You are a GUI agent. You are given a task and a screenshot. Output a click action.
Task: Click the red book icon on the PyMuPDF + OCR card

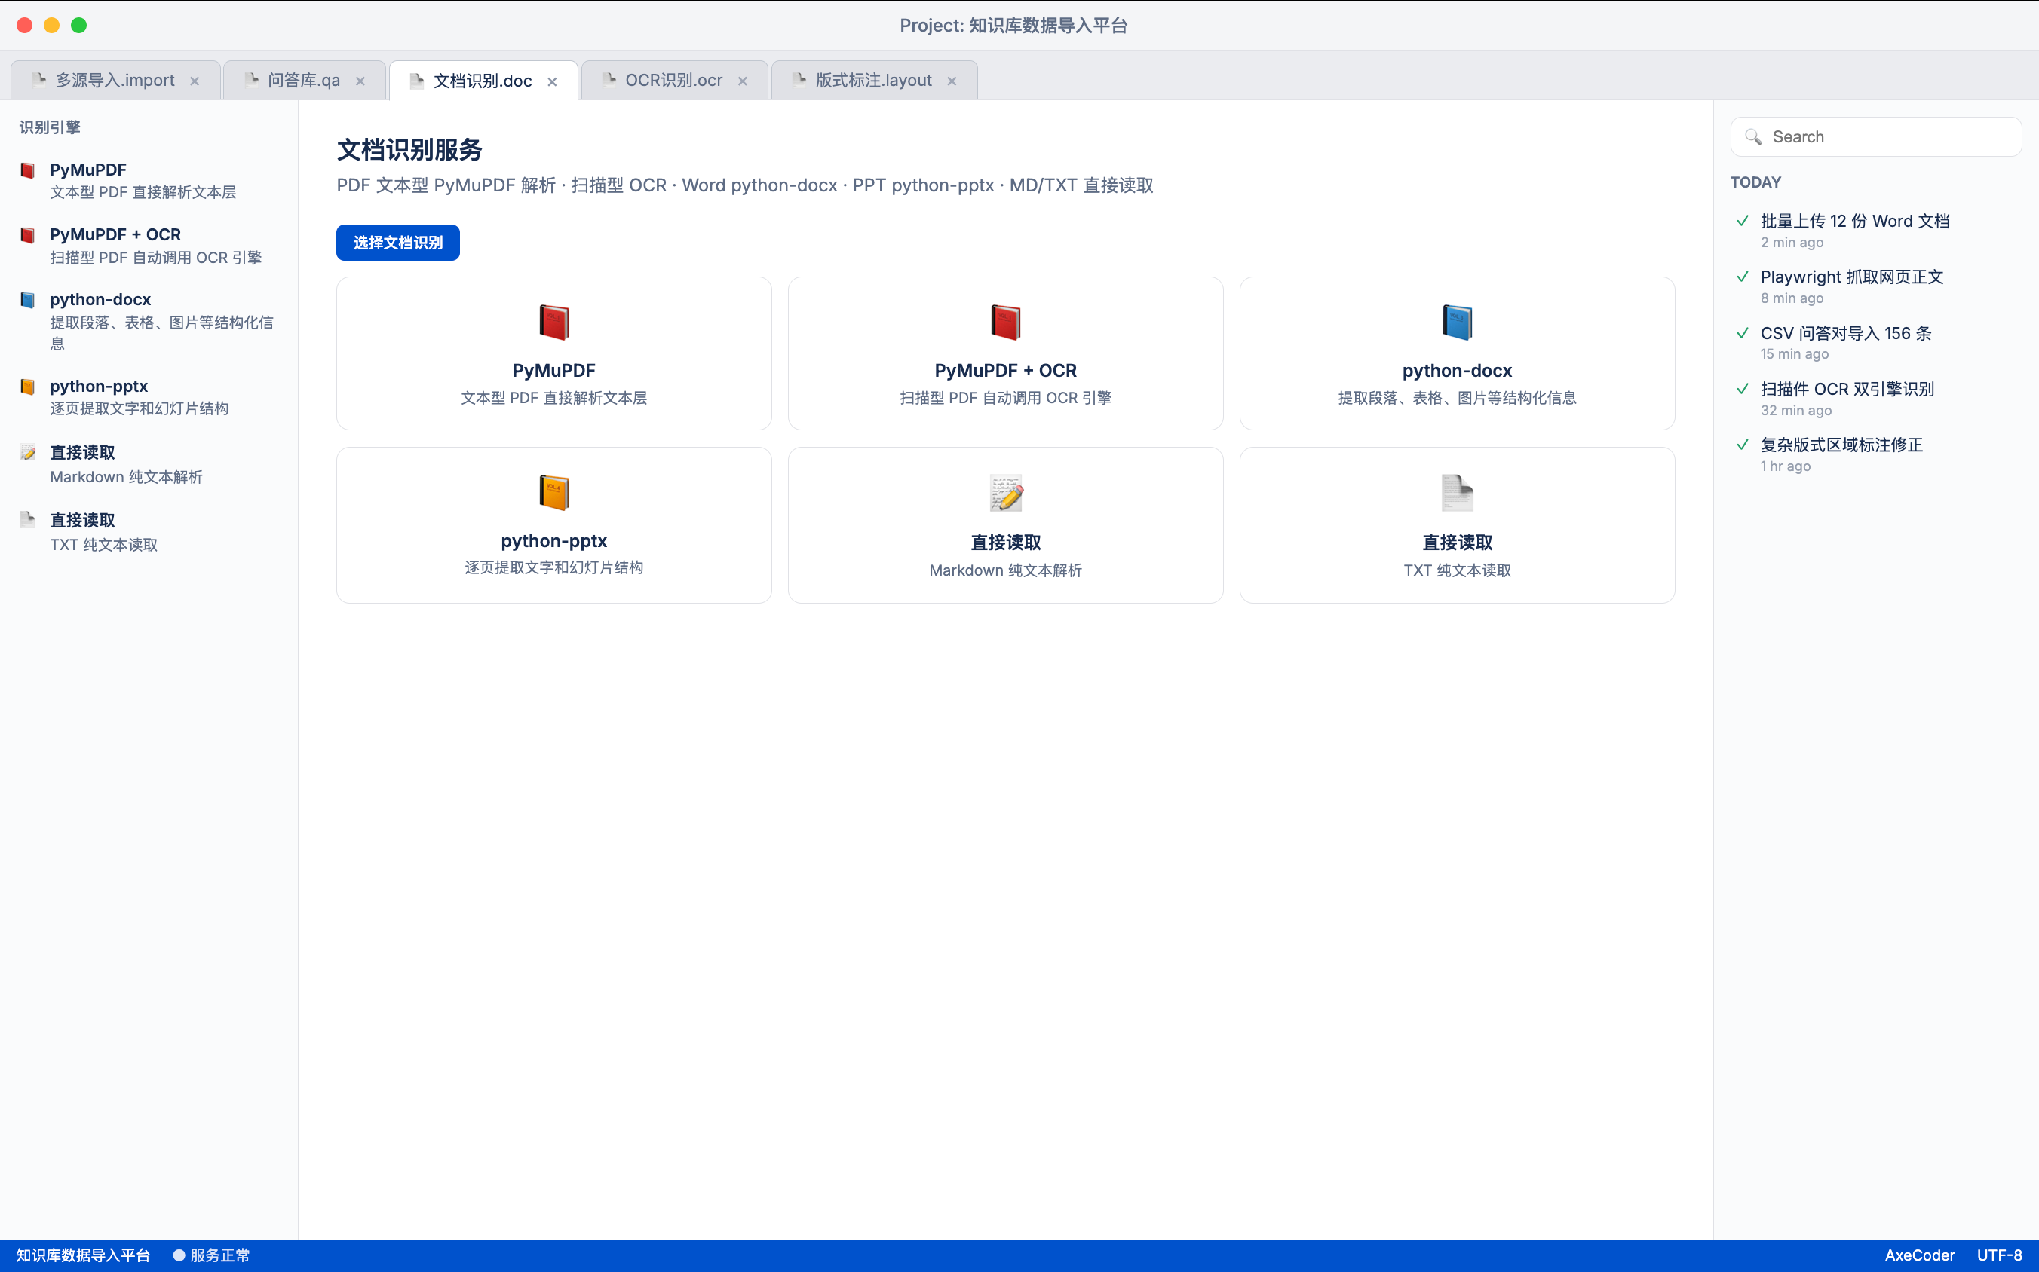pos(1005,323)
